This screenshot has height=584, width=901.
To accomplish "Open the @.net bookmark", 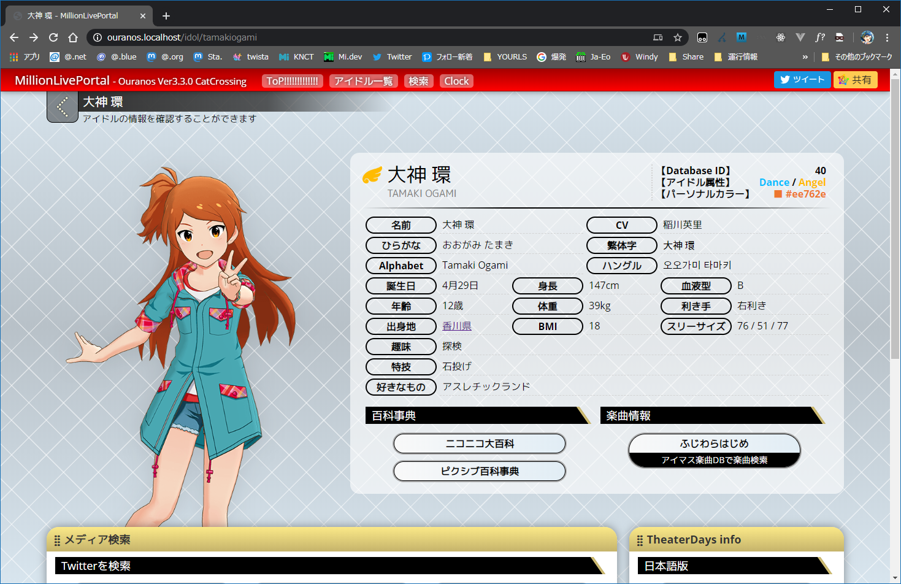I will pyautogui.click(x=68, y=57).
